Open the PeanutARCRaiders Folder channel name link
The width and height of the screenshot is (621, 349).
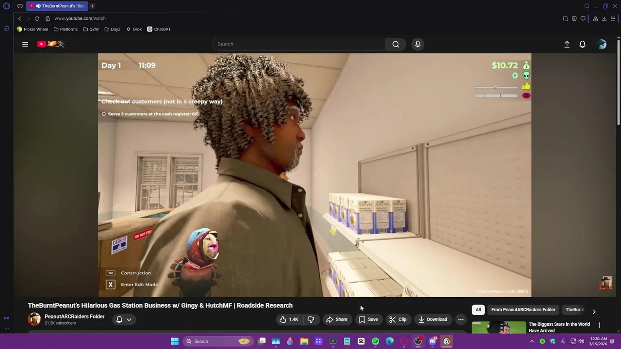[x=74, y=317]
